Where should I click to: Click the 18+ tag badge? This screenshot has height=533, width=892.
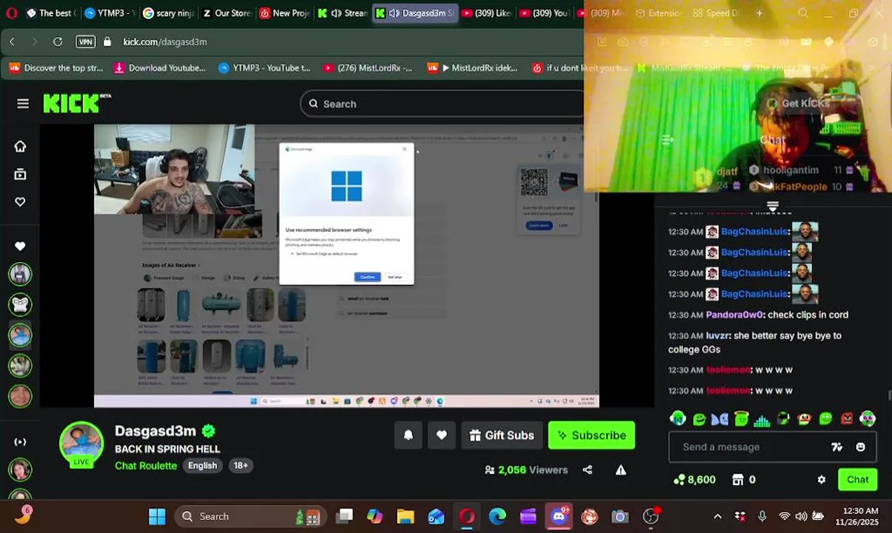pos(241,466)
